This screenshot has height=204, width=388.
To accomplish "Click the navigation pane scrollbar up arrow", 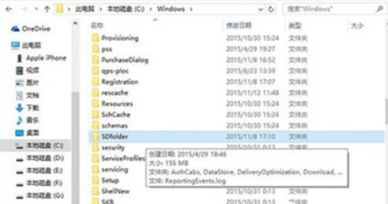I will coord(75,23).
